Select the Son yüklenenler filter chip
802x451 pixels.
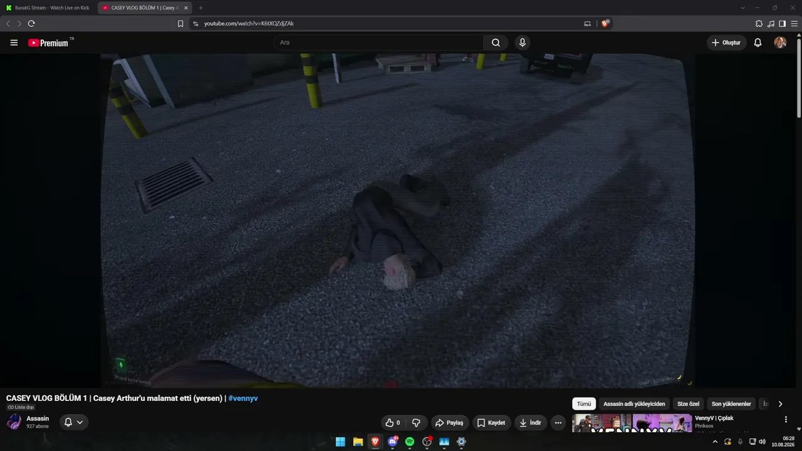tap(731, 404)
